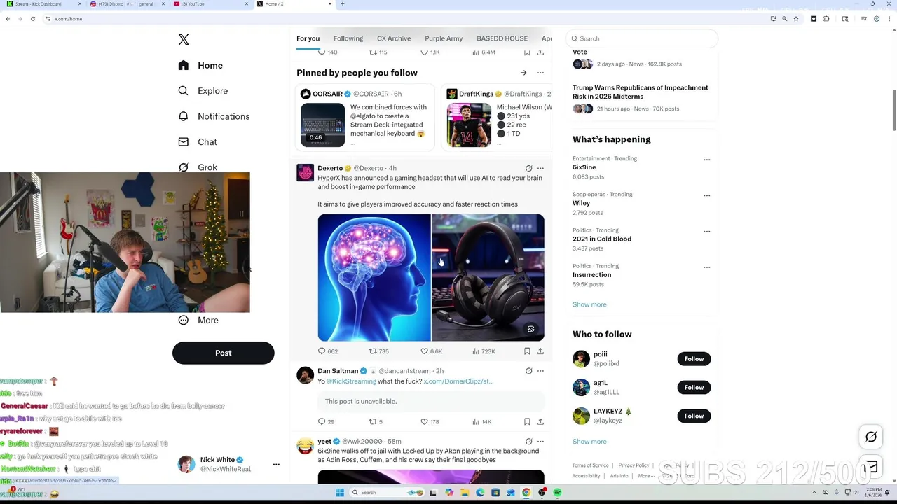
Task: Click Grok icon on yeet post
Action: (528, 442)
